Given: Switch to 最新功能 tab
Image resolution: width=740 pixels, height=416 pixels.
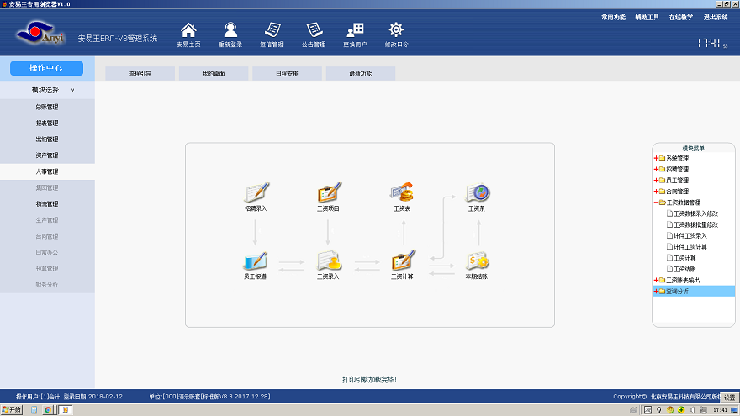Looking at the screenshot, I should point(361,74).
